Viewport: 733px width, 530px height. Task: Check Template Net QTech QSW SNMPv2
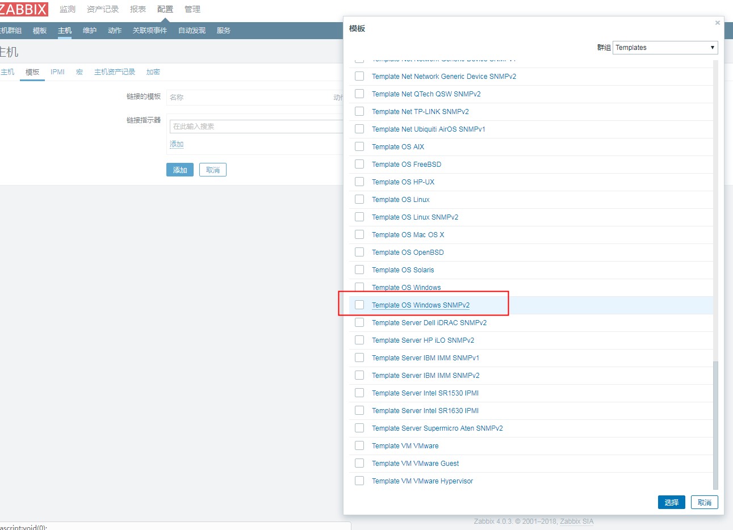click(359, 94)
